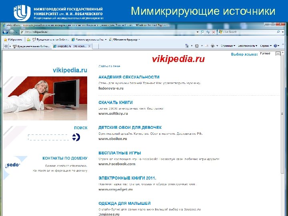Open the recent pages dropdown arrow
The image size is (288, 216).
[16, 32]
